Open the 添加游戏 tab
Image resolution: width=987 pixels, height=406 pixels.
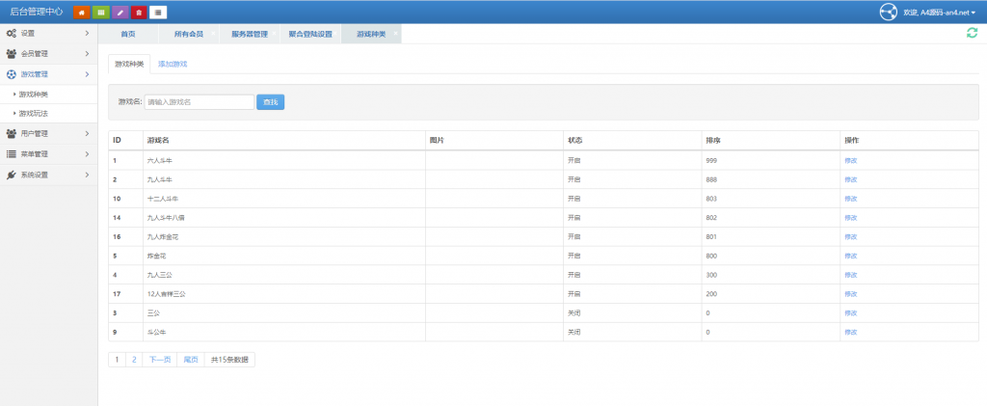pyautogui.click(x=173, y=64)
